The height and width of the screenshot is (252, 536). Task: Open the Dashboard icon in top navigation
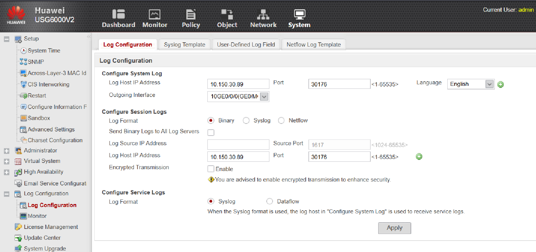coord(118,14)
